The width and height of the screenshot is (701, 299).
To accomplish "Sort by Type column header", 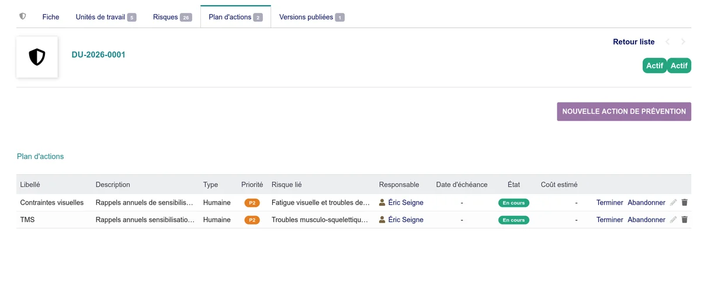I will pos(210,185).
